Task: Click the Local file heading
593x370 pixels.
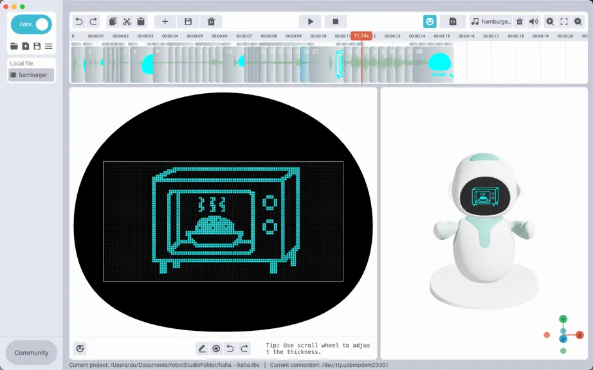Action: [22, 64]
